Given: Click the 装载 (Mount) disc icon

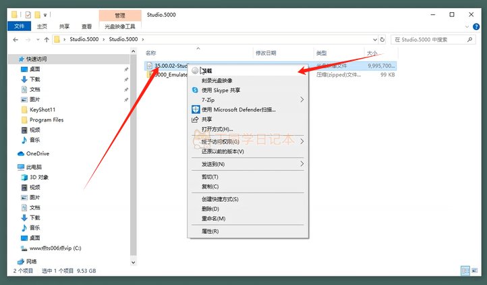Looking at the screenshot, I should [196, 70].
